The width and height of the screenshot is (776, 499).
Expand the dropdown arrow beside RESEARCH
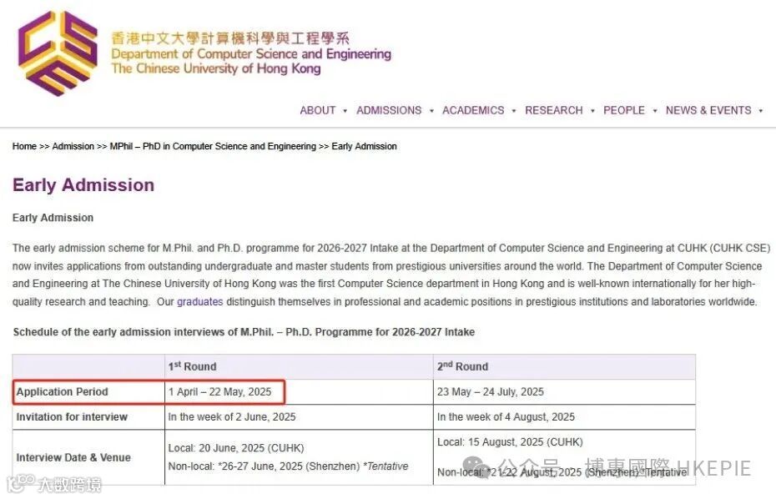[592, 111]
